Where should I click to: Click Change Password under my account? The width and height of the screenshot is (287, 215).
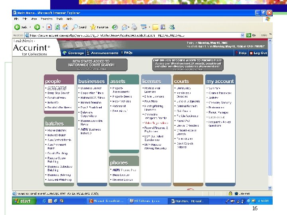(x=220, y=93)
